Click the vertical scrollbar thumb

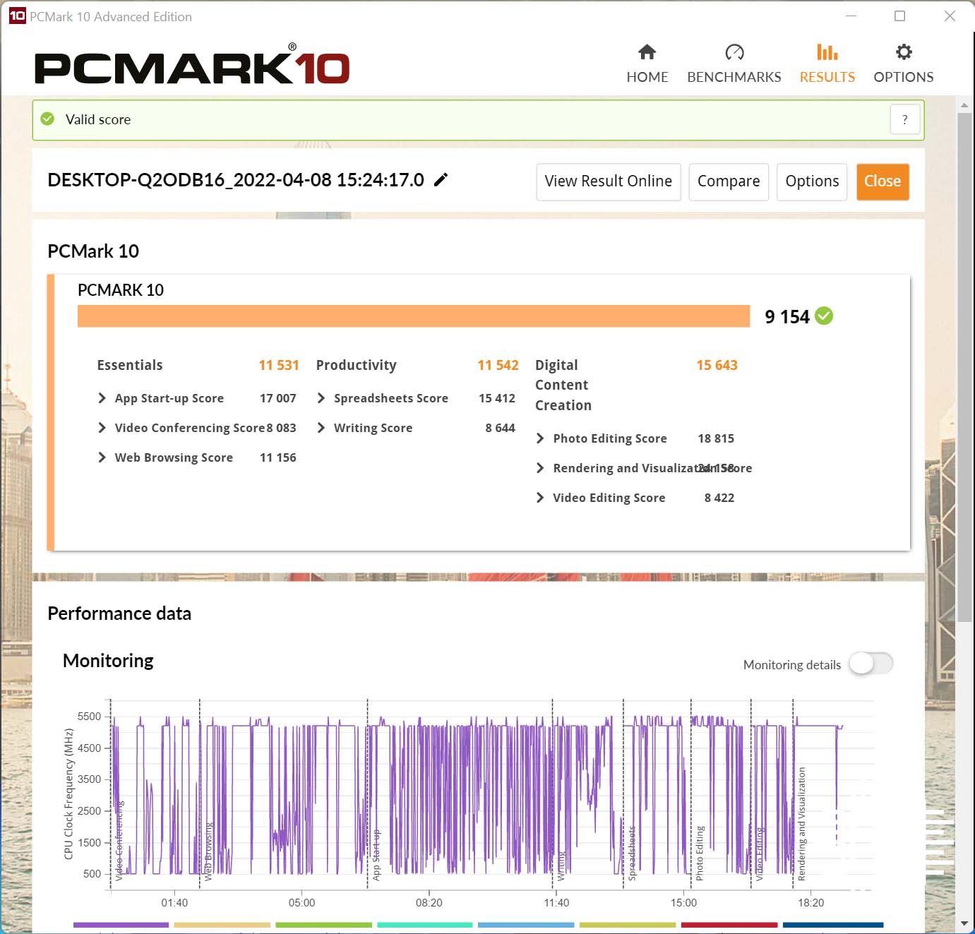[964, 367]
